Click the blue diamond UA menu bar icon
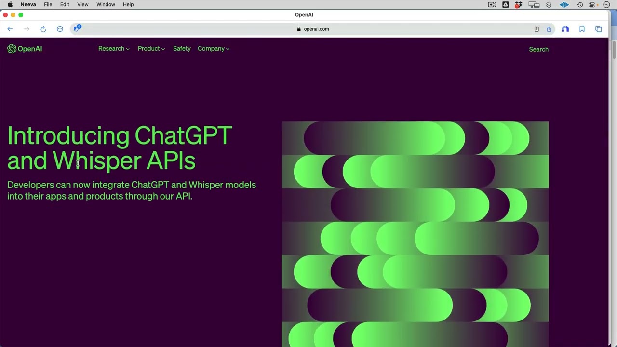The height and width of the screenshot is (347, 617). pos(564,4)
